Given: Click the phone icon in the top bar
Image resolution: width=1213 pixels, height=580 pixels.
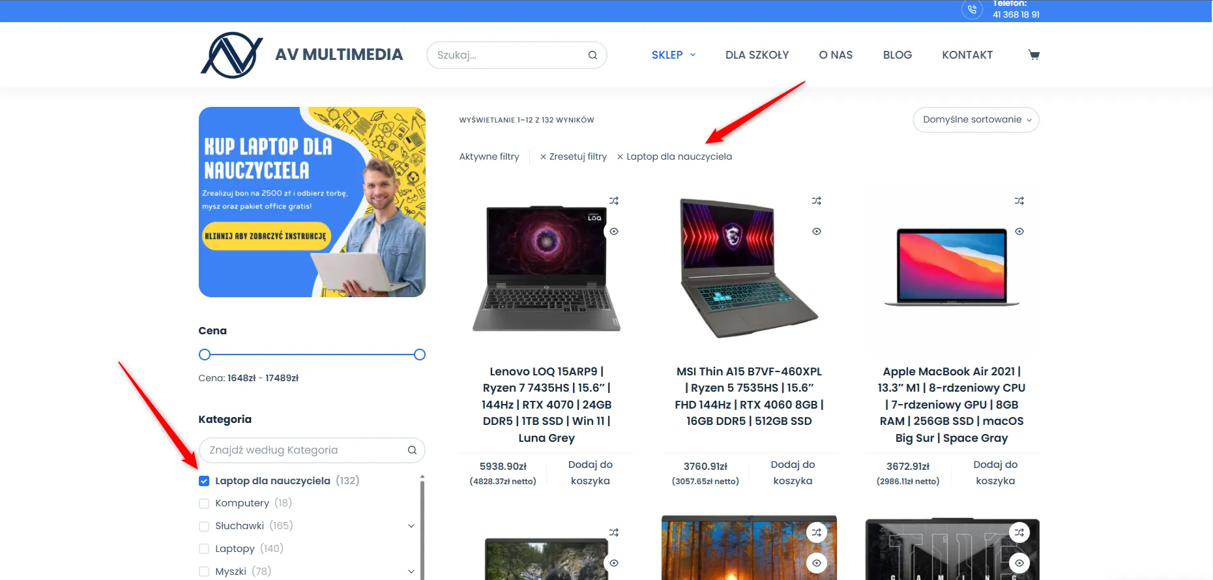Looking at the screenshot, I should (x=972, y=9).
